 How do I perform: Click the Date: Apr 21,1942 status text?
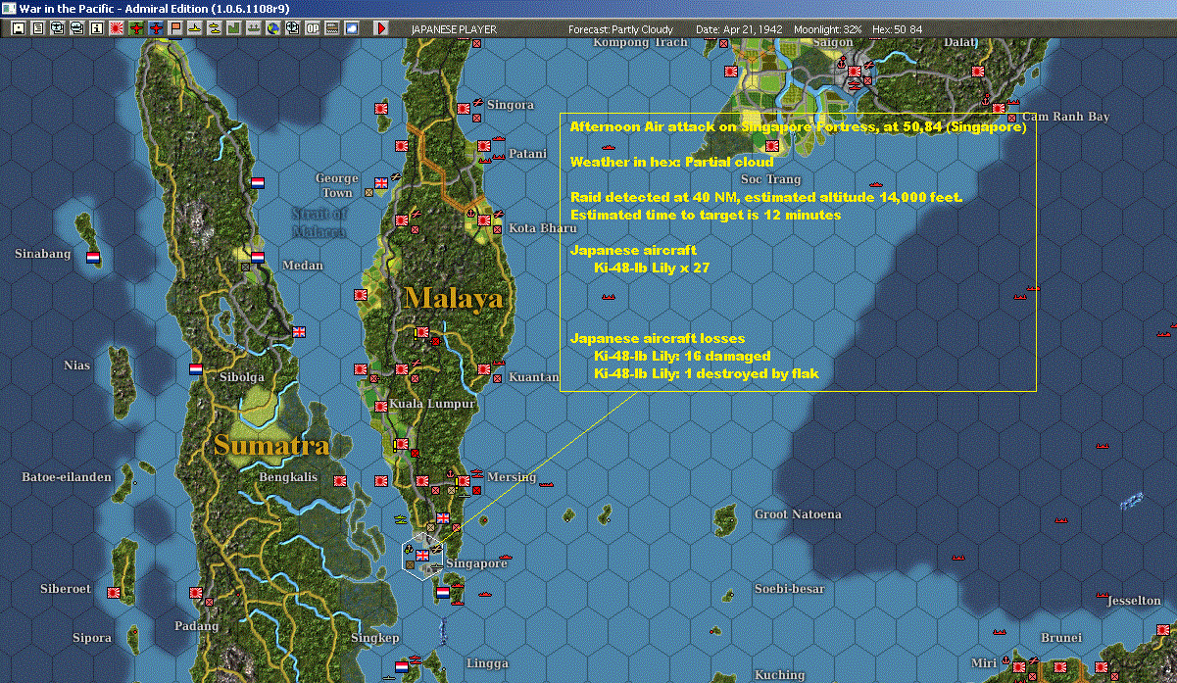pos(739,29)
